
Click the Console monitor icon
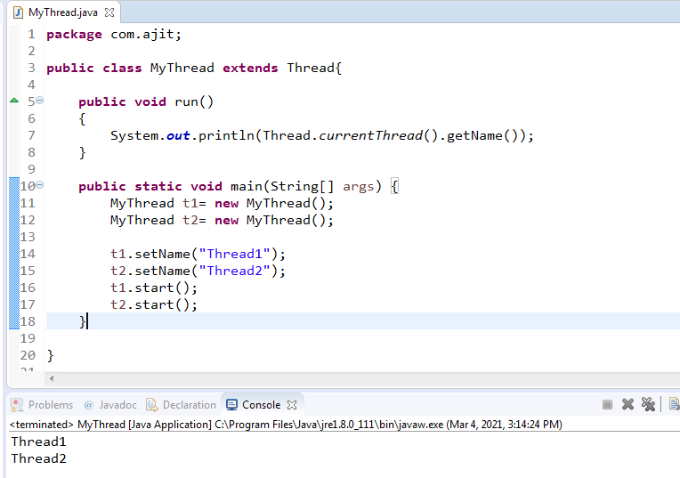click(x=232, y=405)
